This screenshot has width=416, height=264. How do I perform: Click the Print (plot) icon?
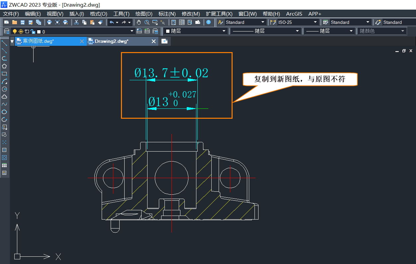49,22
